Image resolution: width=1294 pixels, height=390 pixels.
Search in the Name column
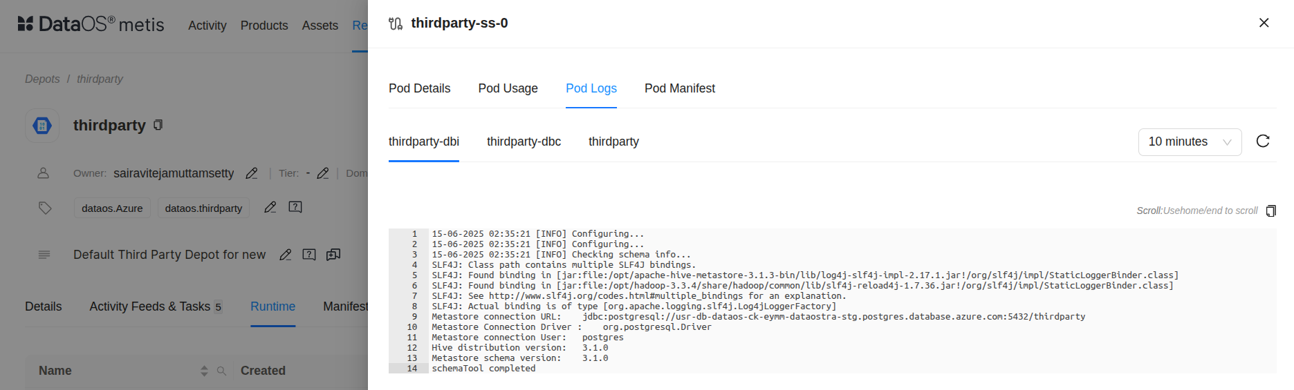click(x=221, y=371)
